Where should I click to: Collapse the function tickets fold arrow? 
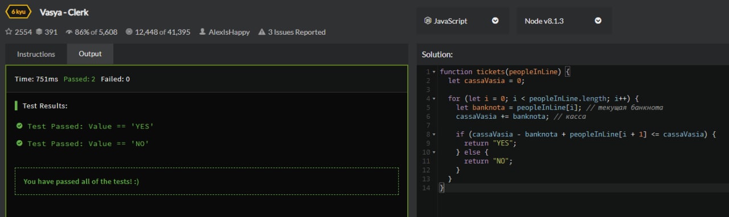pos(435,72)
